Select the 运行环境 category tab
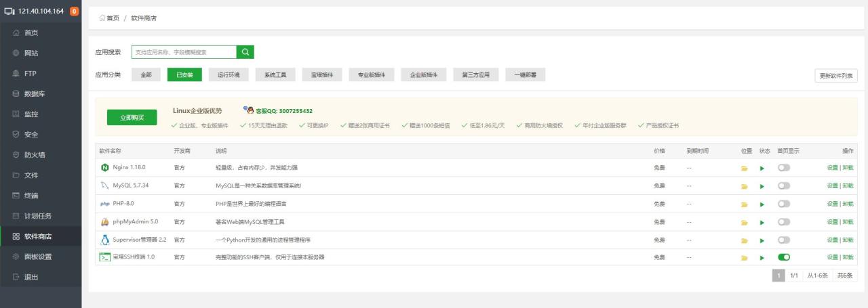 (229, 75)
